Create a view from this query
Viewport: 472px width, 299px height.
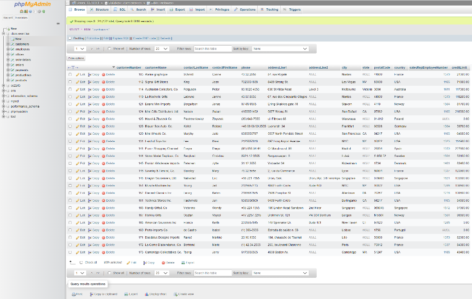tap(185, 294)
